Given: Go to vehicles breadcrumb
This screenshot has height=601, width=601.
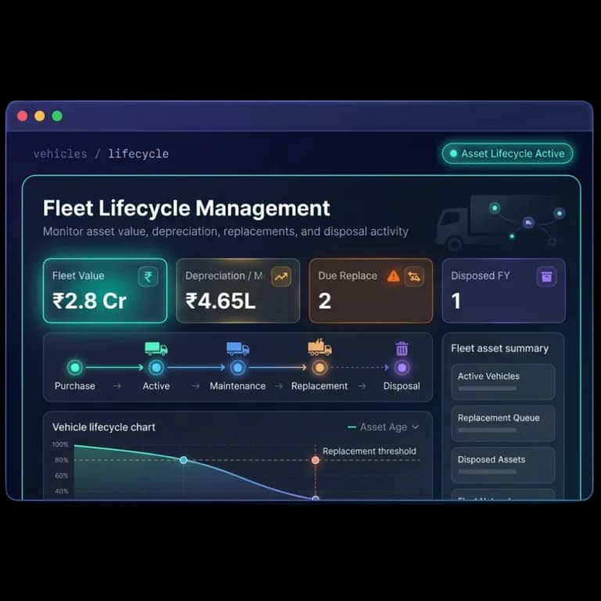Looking at the screenshot, I should (x=60, y=154).
